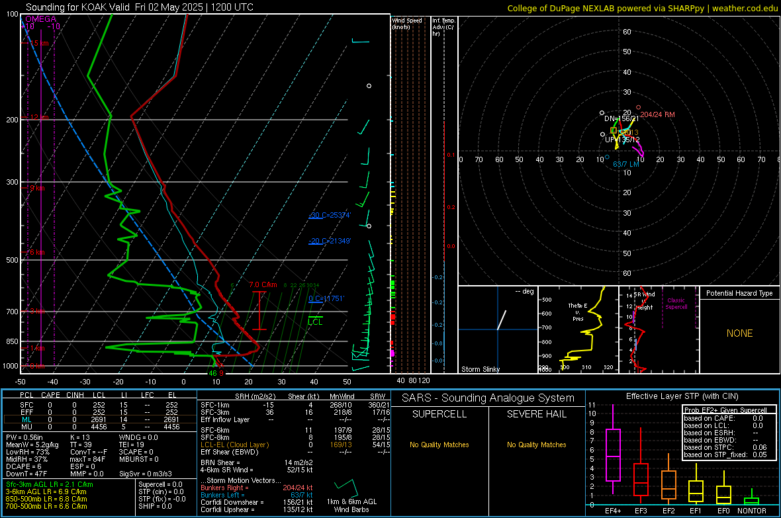Click the maxT = 84F value

(87, 459)
